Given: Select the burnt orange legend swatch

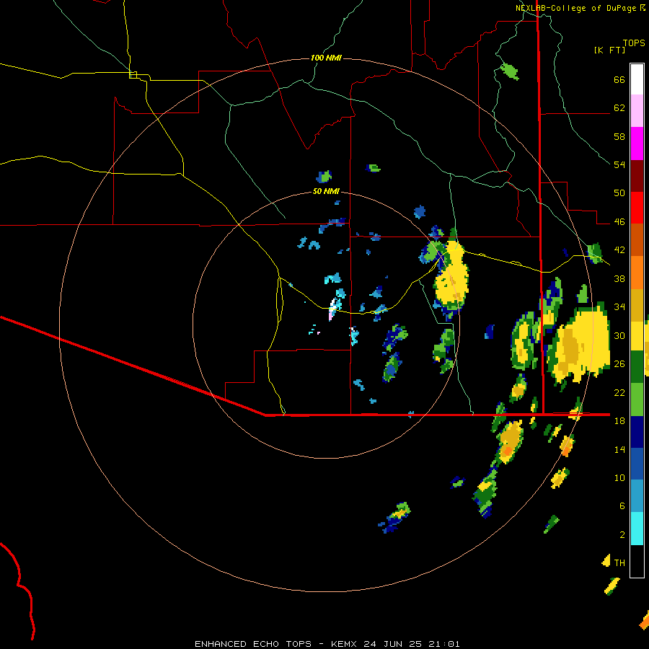Looking at the screenshot, I should point(637,240).
